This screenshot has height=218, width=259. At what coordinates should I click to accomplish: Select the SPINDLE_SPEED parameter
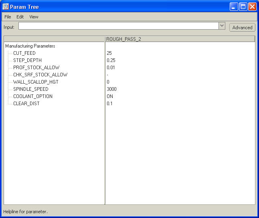pyautogui.click(x=31, y=89)
